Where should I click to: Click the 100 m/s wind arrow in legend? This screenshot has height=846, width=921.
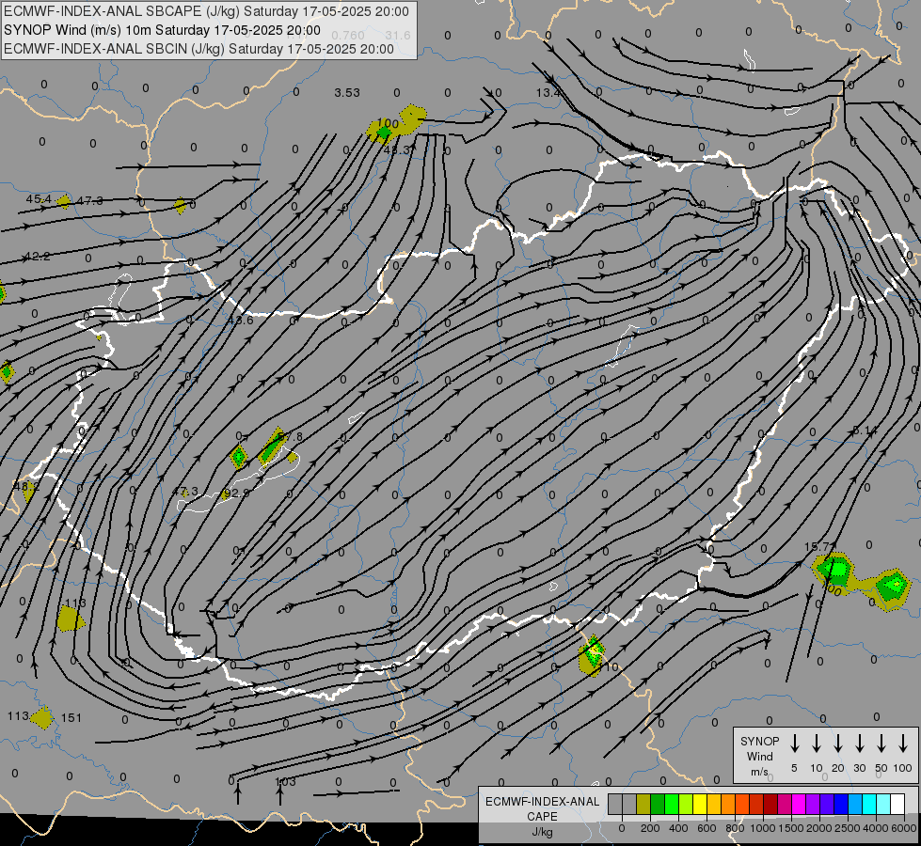click(903, 744)
